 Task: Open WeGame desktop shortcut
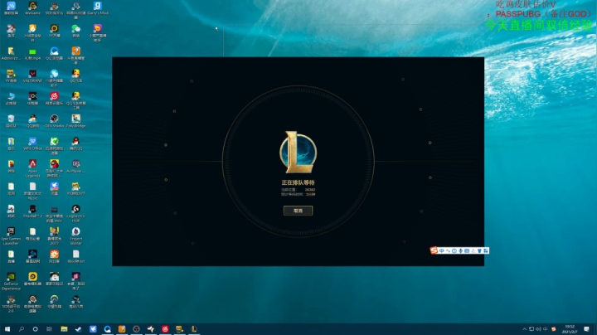(32, 8)
